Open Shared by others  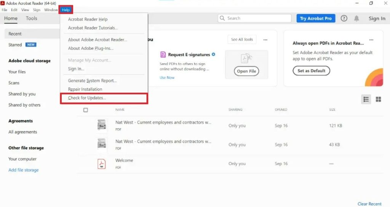(24, 105)
